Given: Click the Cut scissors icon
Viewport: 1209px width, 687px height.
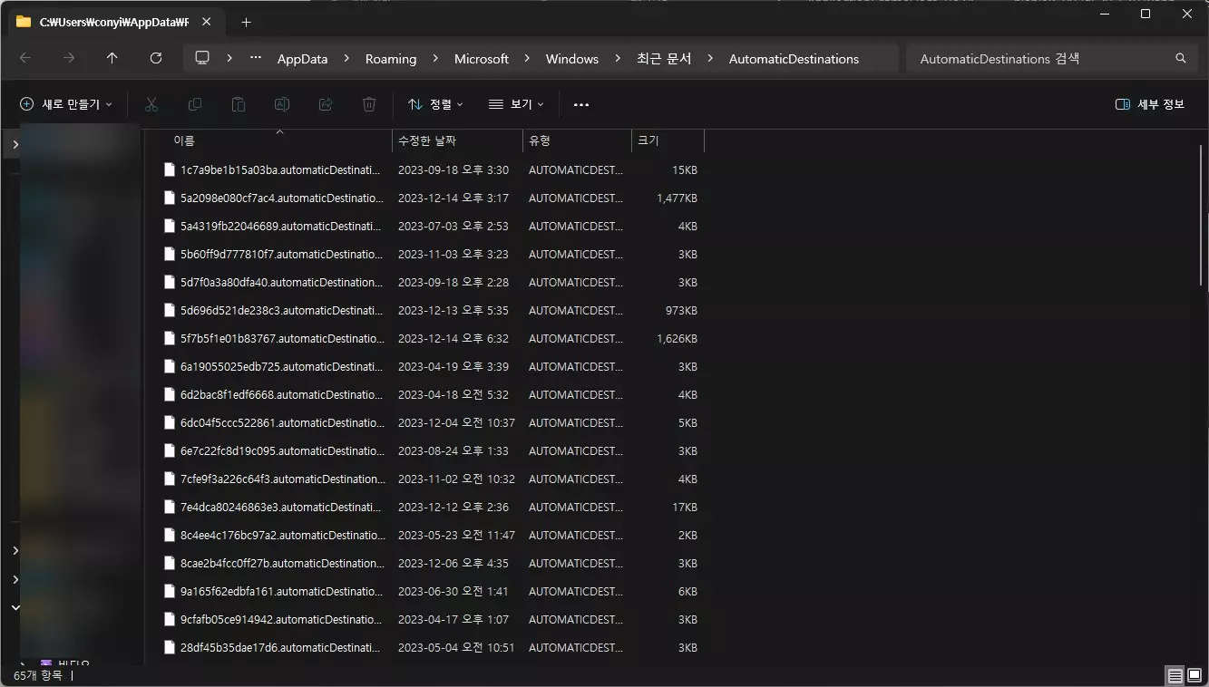Looking at the screenshot, I should point(151,104).
